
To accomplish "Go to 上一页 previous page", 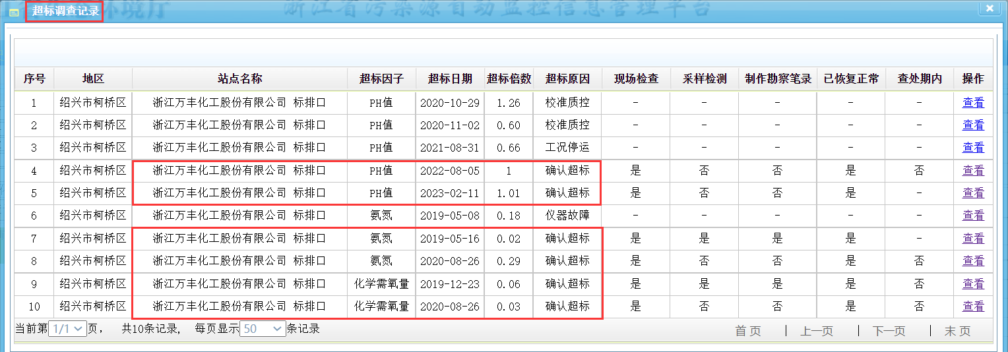I will pyautogui.click(x=817, y=332).
